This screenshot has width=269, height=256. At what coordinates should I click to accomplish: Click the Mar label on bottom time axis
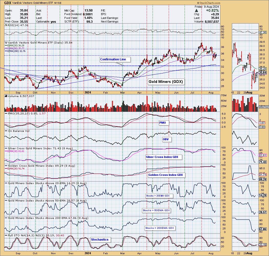(122, 253)
